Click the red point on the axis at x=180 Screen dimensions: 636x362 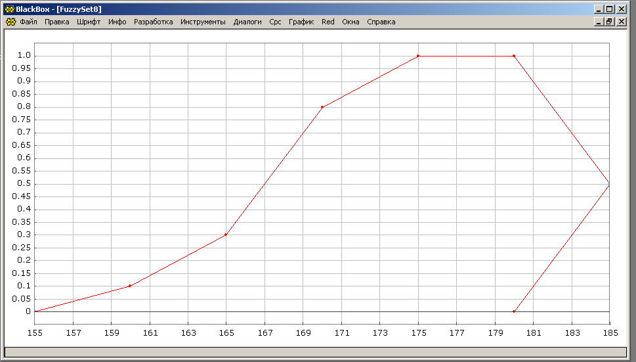click(x=514, y=311)
